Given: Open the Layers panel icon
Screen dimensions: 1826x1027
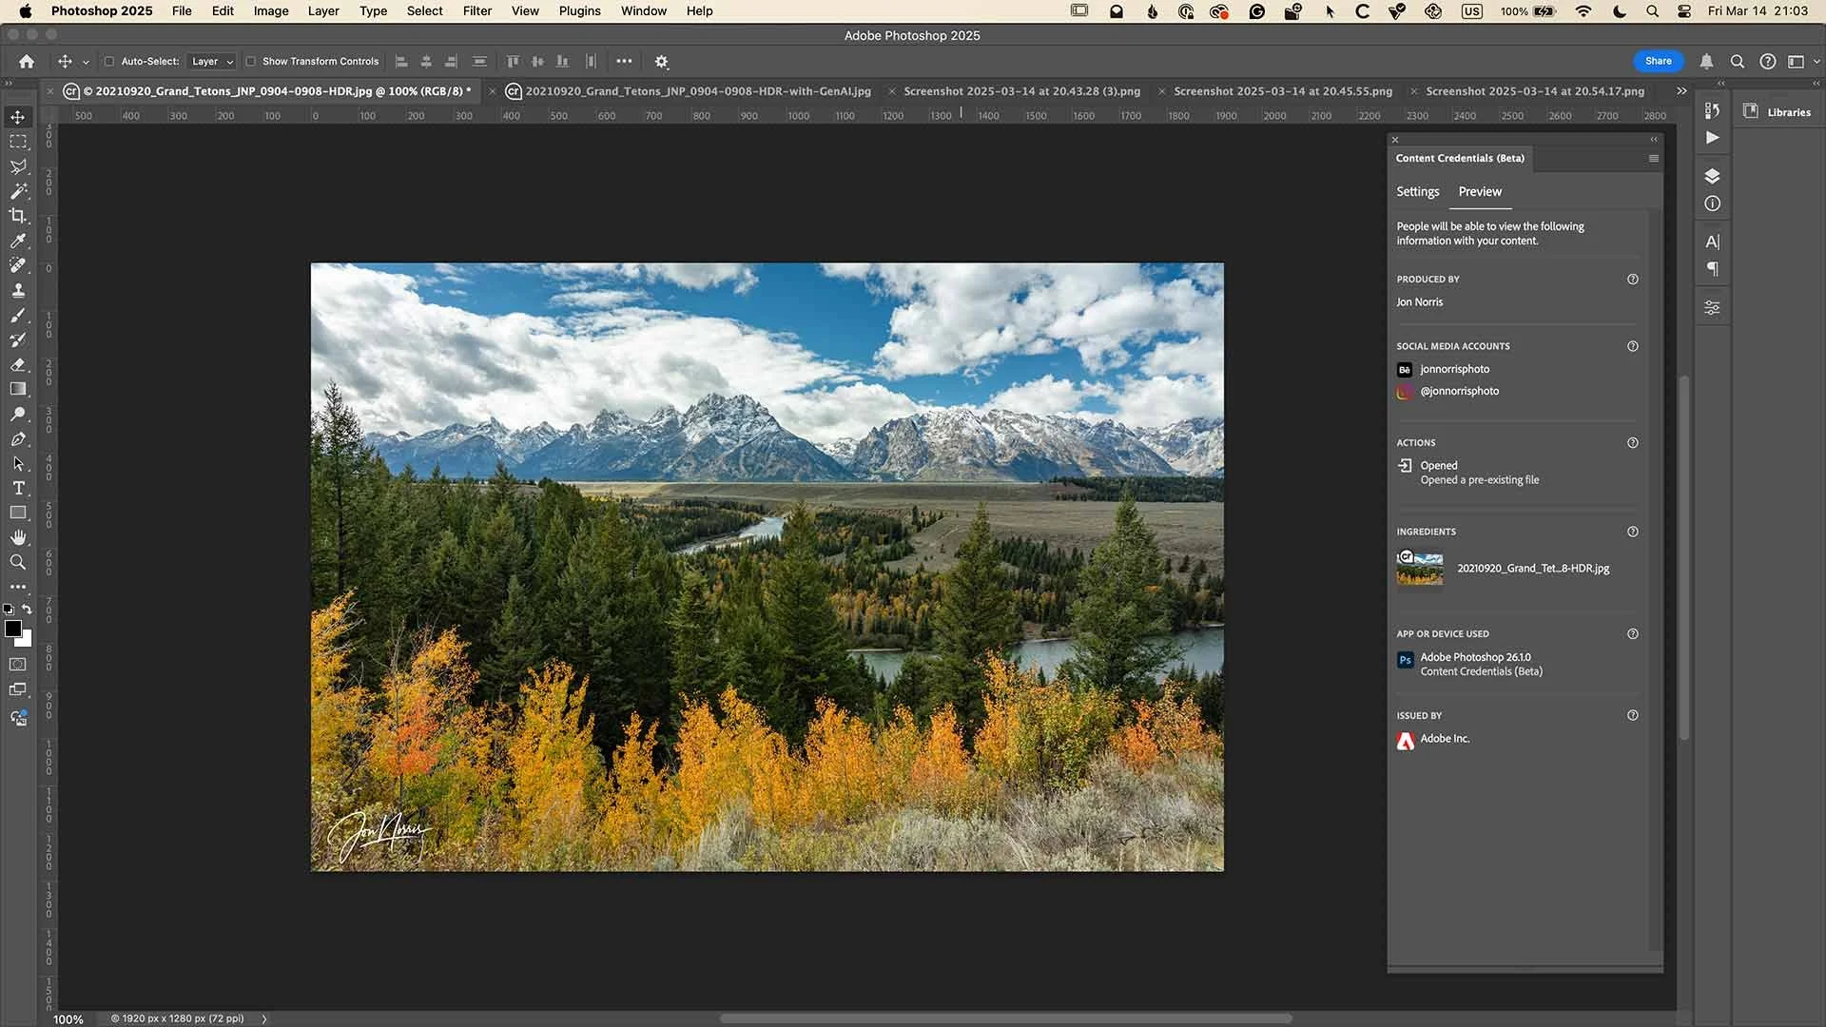Looking at the screenshot, I should pyautogui.click(x=1712, y=176).
